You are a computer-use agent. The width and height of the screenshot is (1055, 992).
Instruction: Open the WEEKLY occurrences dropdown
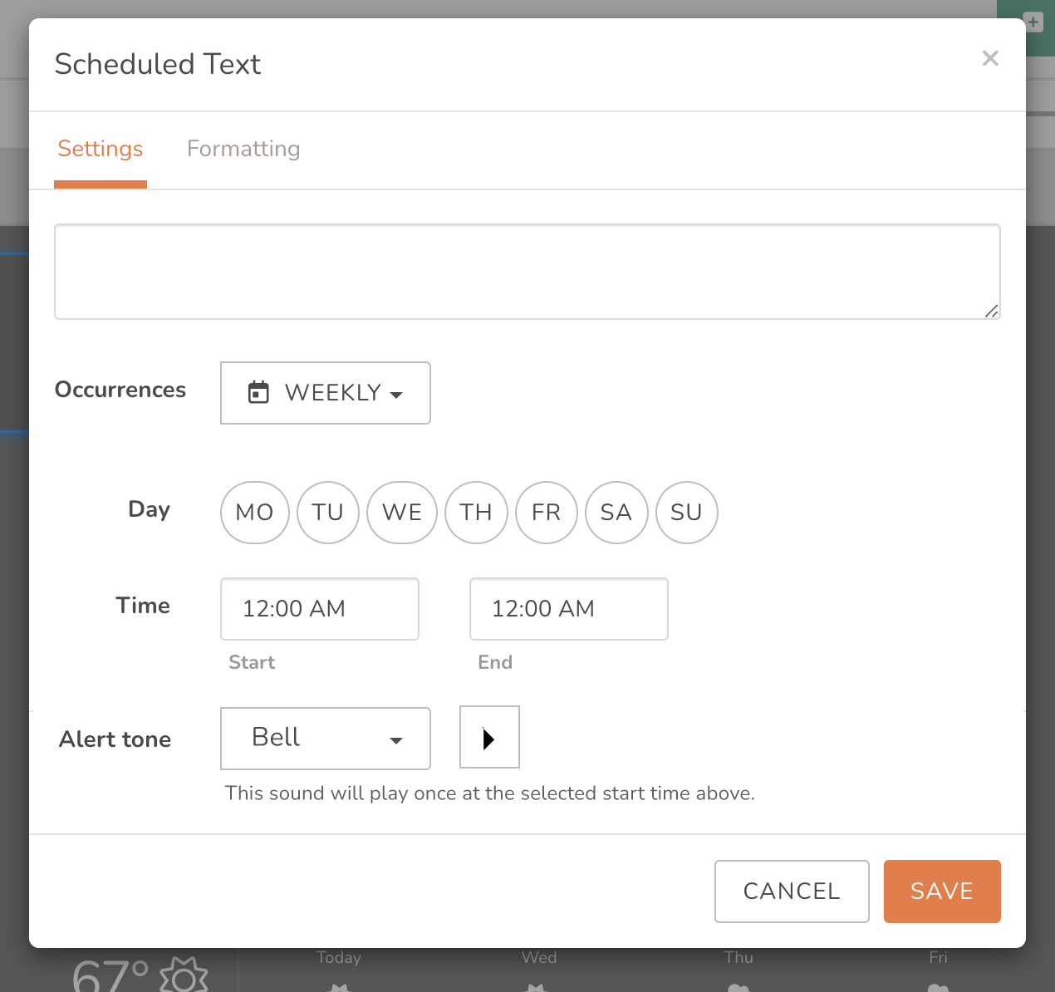coord(326,393)
